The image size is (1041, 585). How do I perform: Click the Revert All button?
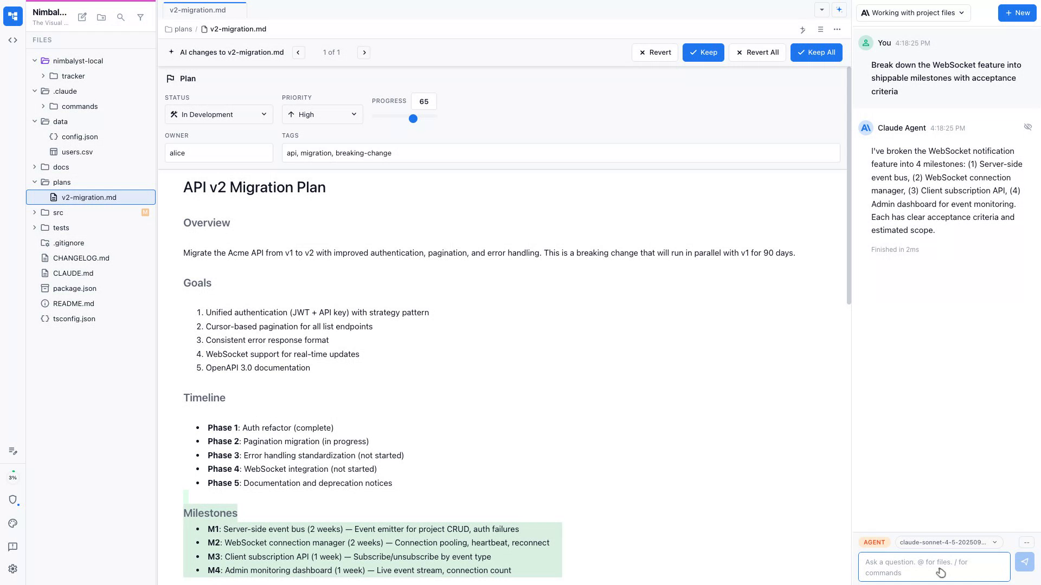(x=757, y=52)
